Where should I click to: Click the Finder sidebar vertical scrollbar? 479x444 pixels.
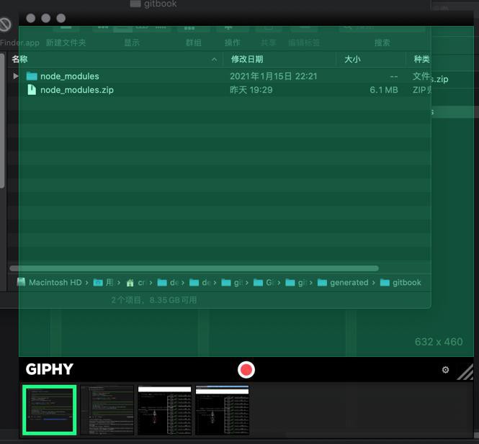click(x=2, y=121)
